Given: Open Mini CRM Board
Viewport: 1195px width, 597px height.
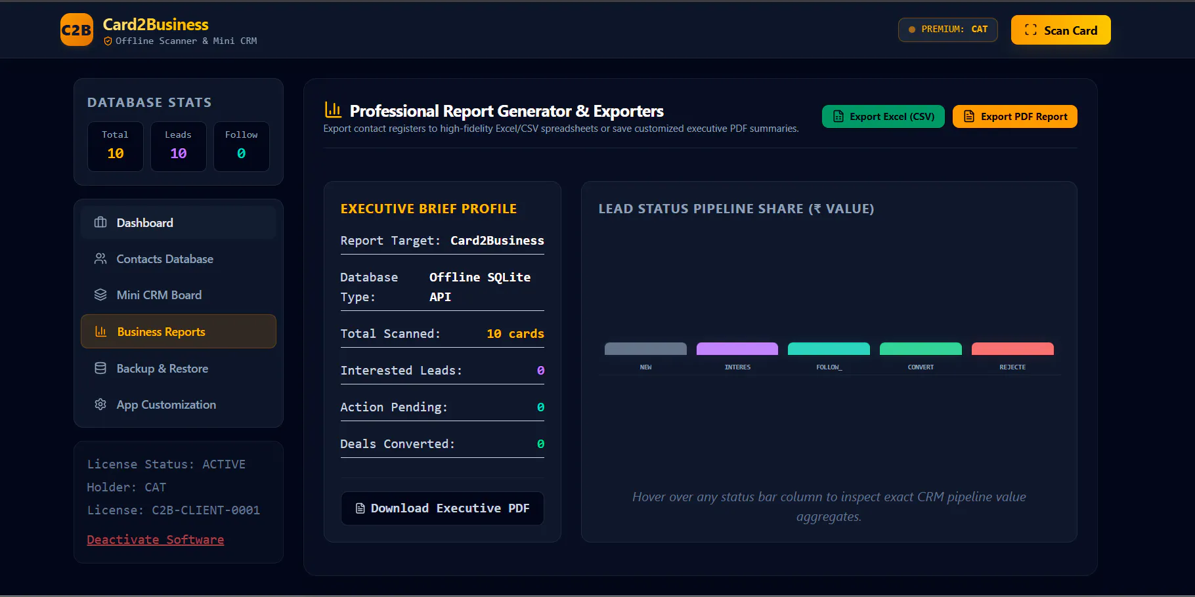Looking at the screenshot, I should (x=179, y=295).
